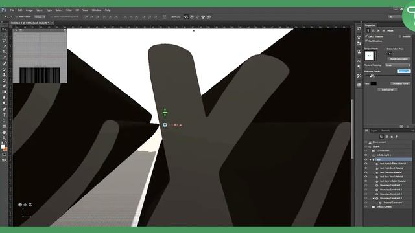Activate the Drag 3D Object mode icon
The height and width of the screenshot is (233, 415).
click(197, 17)
